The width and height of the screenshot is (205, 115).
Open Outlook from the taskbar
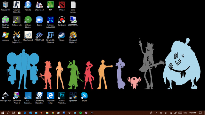pyautogui.click(x=30, y=113)
